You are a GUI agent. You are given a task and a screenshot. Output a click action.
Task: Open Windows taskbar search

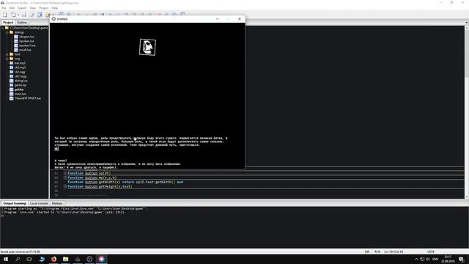point(18,259)
